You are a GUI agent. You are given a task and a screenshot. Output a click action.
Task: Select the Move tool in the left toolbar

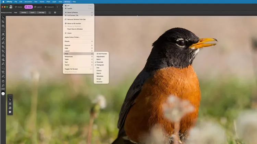coord(3,17)
